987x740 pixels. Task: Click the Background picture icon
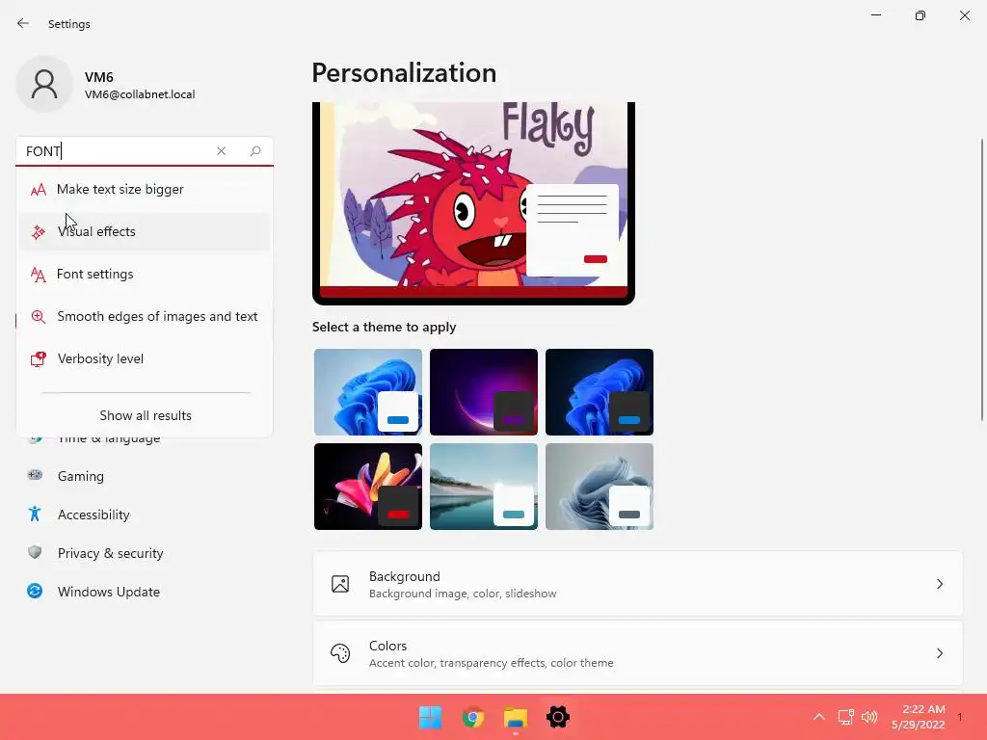coord(340,584)
